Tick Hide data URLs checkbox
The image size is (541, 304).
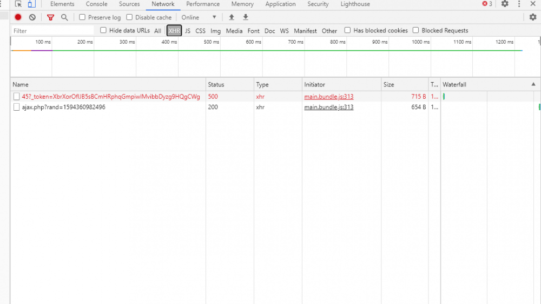pos(103,30)
